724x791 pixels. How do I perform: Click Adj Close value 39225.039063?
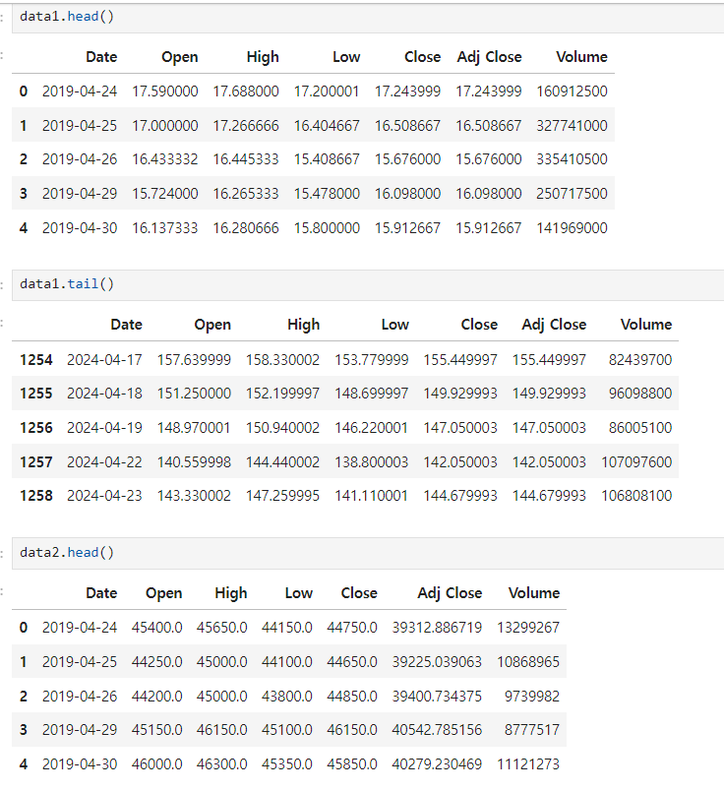pos(437,662)
